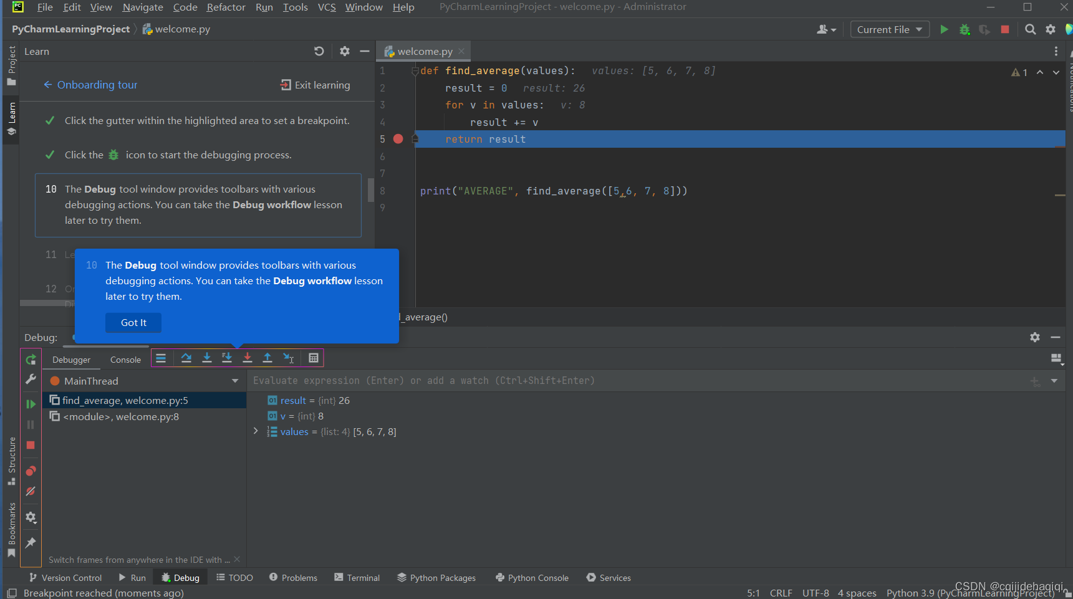Click the Pin Tab icon in debug sidebar
This screenshot has width=1073, height=599.
31,543
